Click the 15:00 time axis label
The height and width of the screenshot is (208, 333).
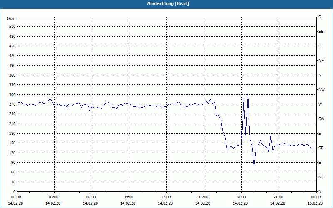pos(204,197)
